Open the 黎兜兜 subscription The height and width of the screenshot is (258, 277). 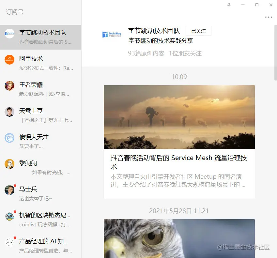41,167
